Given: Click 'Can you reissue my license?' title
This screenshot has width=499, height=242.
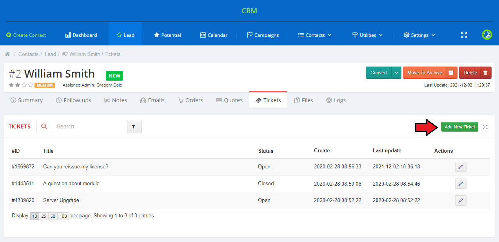Looking at the screenshot, I should tap(76, 166).
